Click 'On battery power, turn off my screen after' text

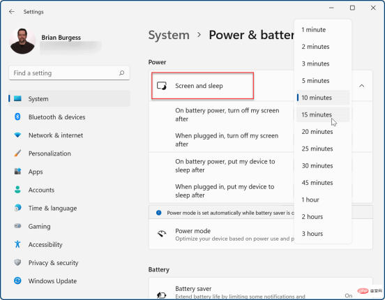[227, 114]
